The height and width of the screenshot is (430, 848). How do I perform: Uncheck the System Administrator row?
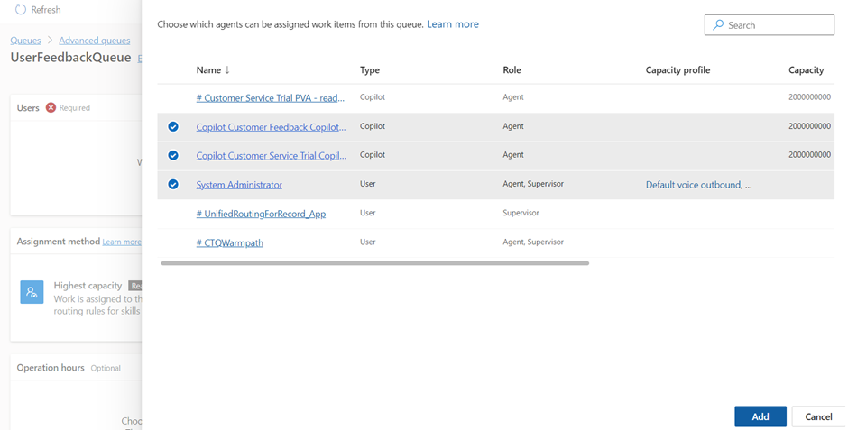(x=173, y=185)
